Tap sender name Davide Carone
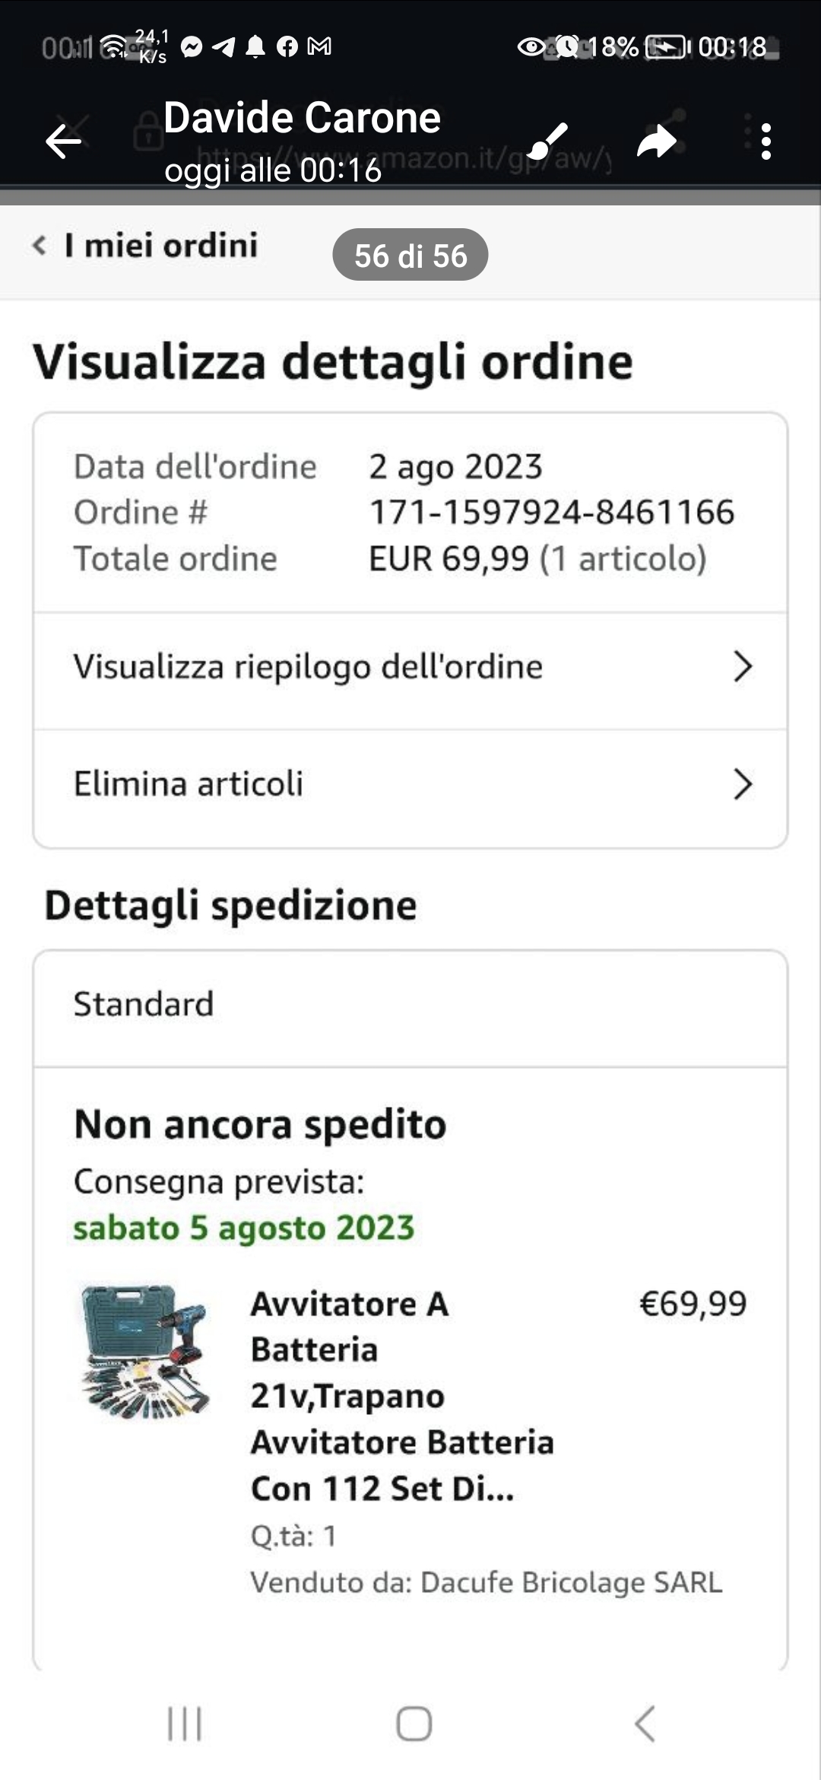This screenshot has height=1780, width=821. tap(302, 118)
